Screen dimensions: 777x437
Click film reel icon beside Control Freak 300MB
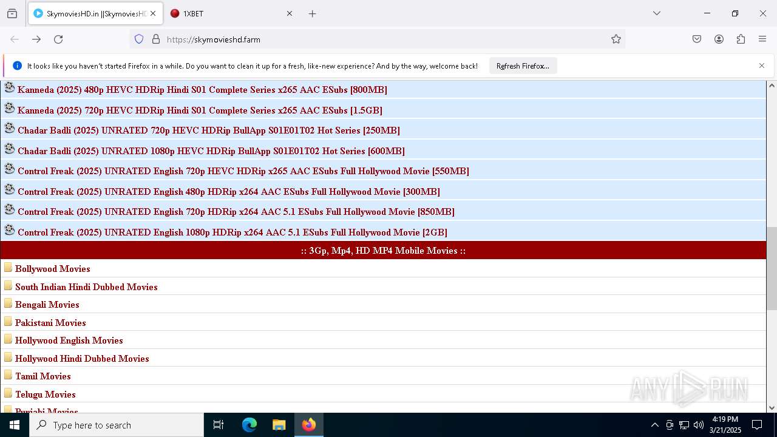click(x=9, y=189)
